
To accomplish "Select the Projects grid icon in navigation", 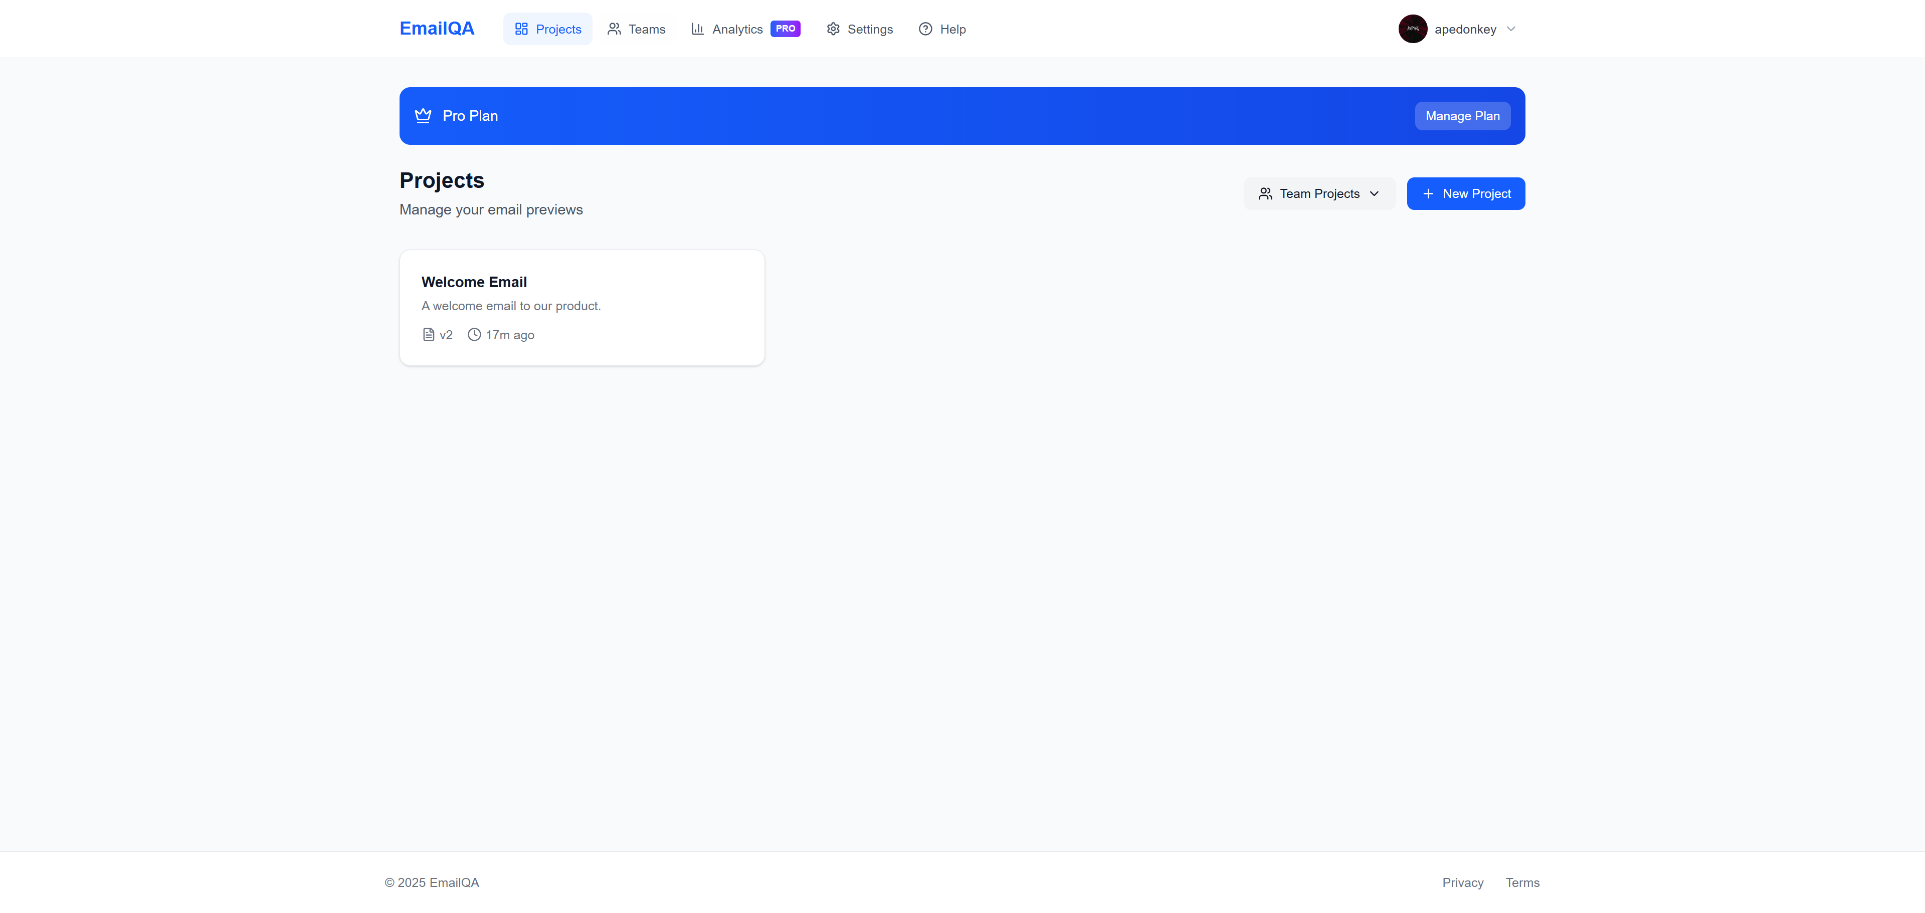I will click(x=521, y=29).
